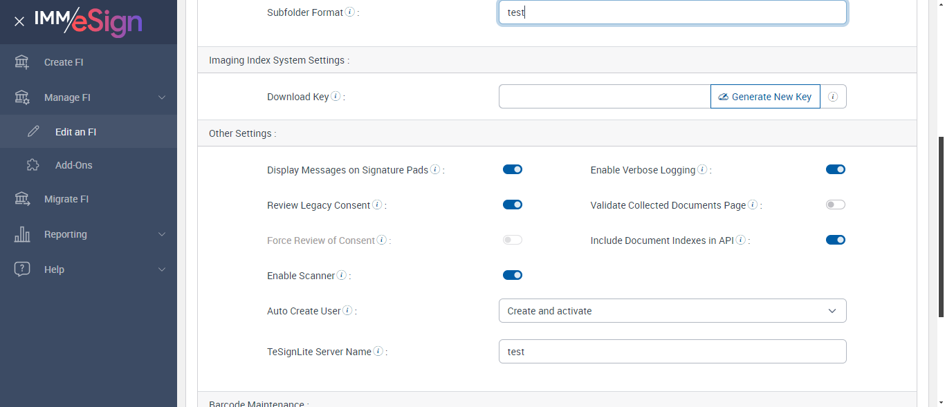This screenshot has height=407, width=945.
Task: Click the Help question mark icon
Action: [22, 269]
